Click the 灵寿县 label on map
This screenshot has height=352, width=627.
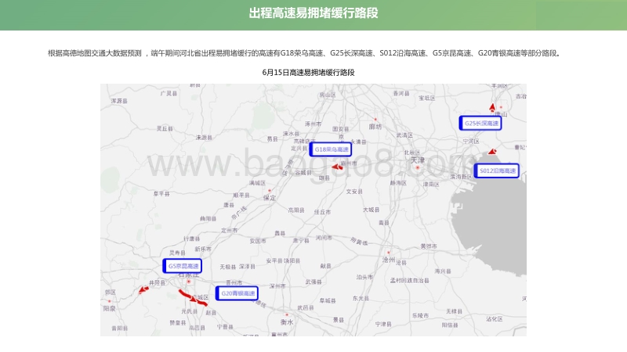(x=177, y=253)
